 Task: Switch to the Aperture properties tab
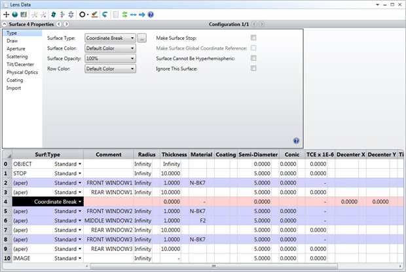tap(16, 48)
